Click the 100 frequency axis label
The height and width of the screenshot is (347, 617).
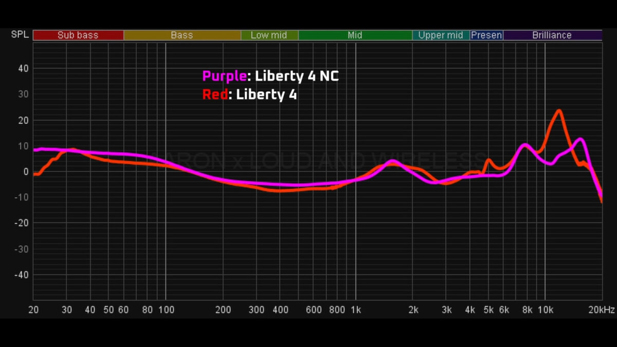click(166, 310)
